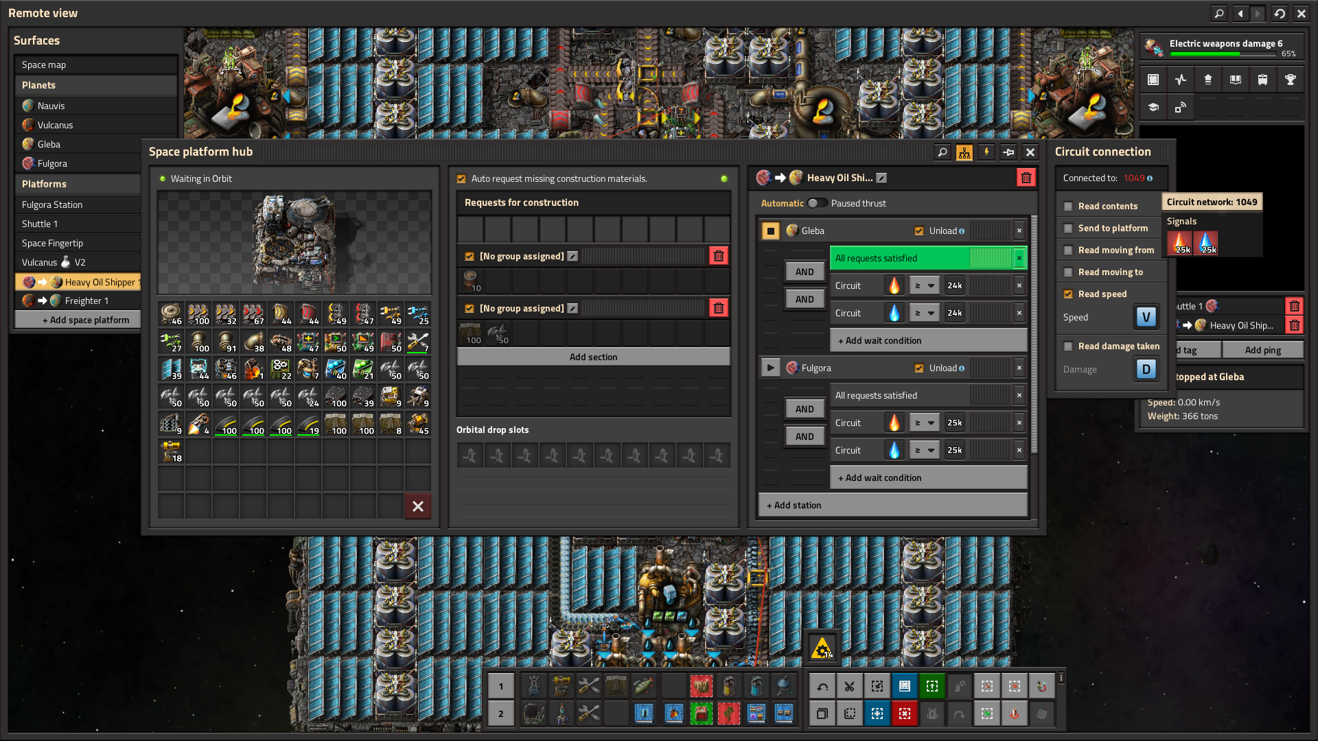Select Freighter 1 platform
Image resolution: width=1318 pixels, height=741 pixels.
(78, 301)
